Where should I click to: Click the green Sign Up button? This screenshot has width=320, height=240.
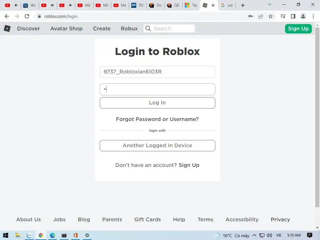click(x=298, y=28)
